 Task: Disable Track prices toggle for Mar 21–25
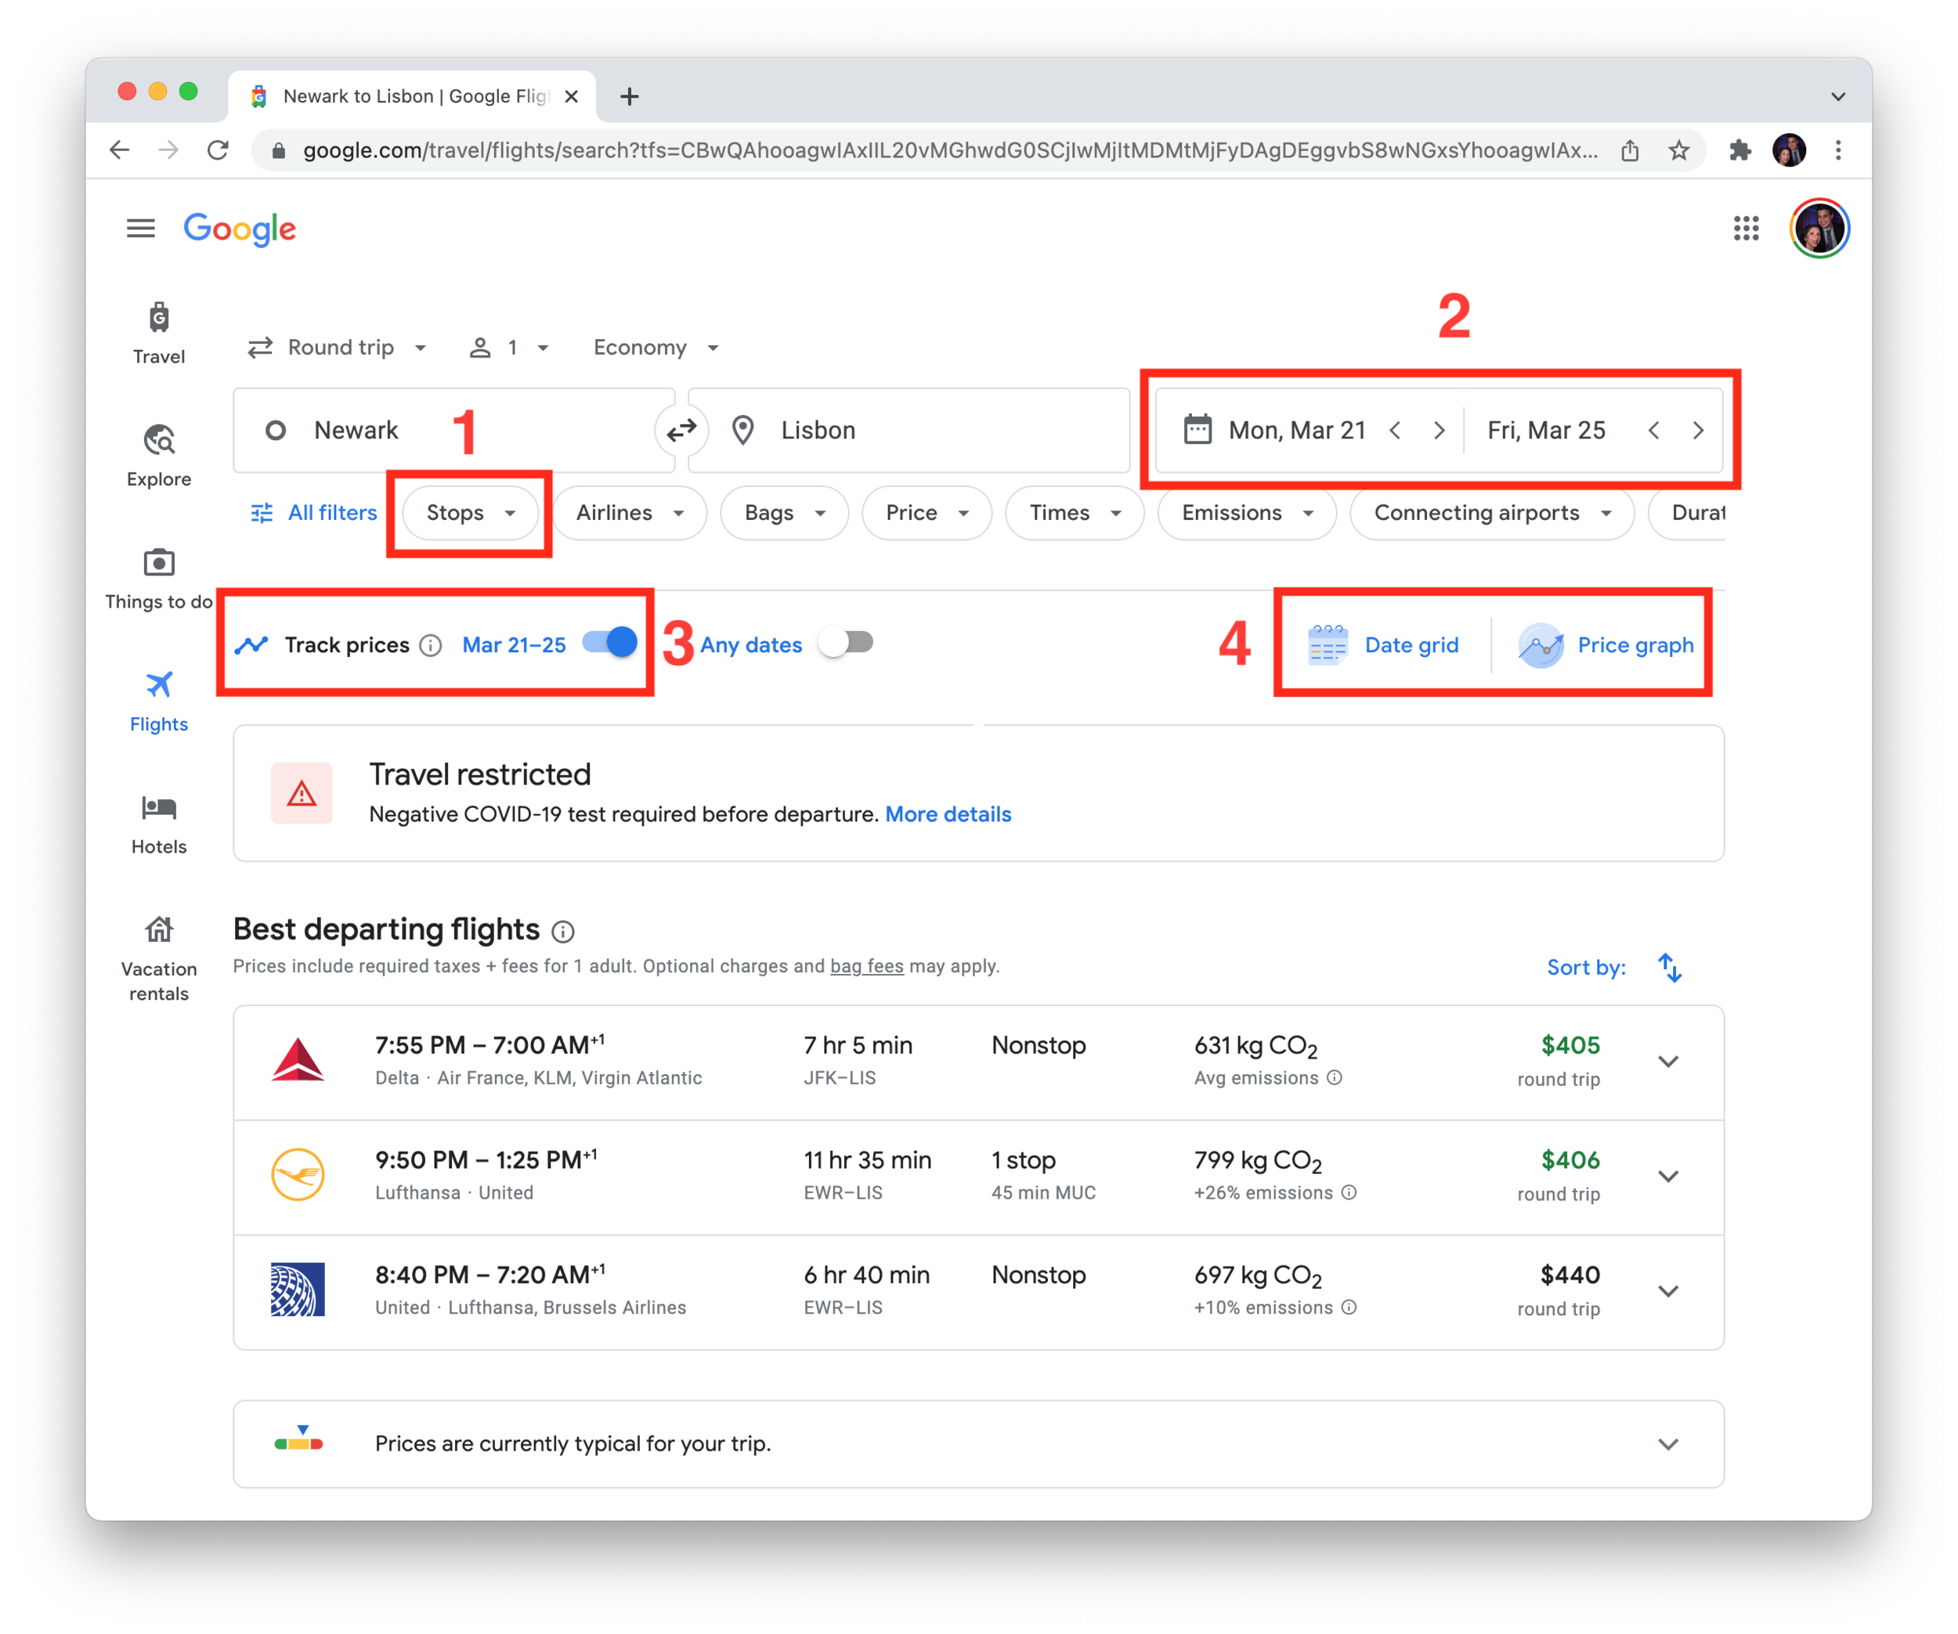click(x=610, y=642)
